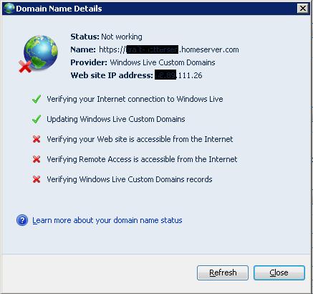Click Verifying Windows Live Custom Domains records text
Viewport: 313px width, 294px height.
click(x=130, y=179)
